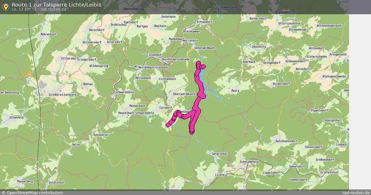Click the Dittrichshütte label

(x=289, y=24)
